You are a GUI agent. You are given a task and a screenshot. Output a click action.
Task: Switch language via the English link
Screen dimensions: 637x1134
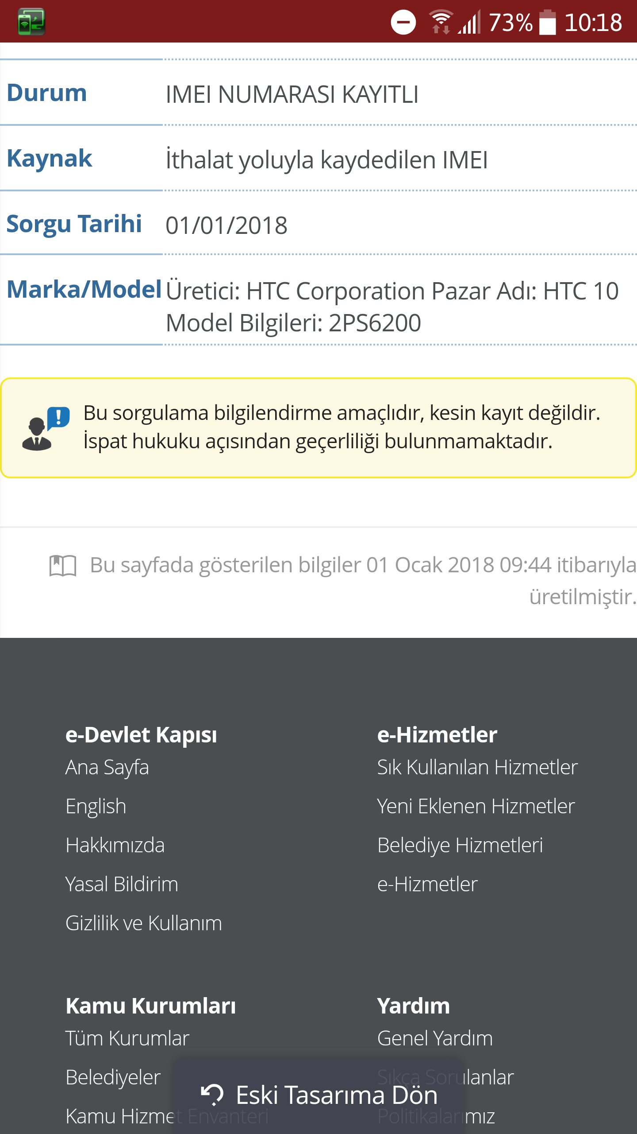96,806
